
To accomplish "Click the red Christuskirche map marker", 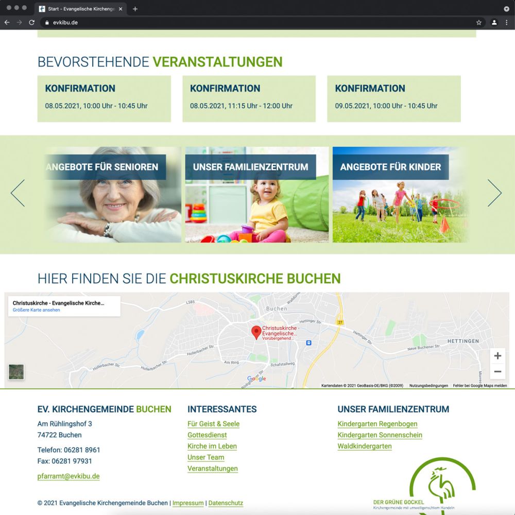I will pyautogui.click(x=256, y=331).
